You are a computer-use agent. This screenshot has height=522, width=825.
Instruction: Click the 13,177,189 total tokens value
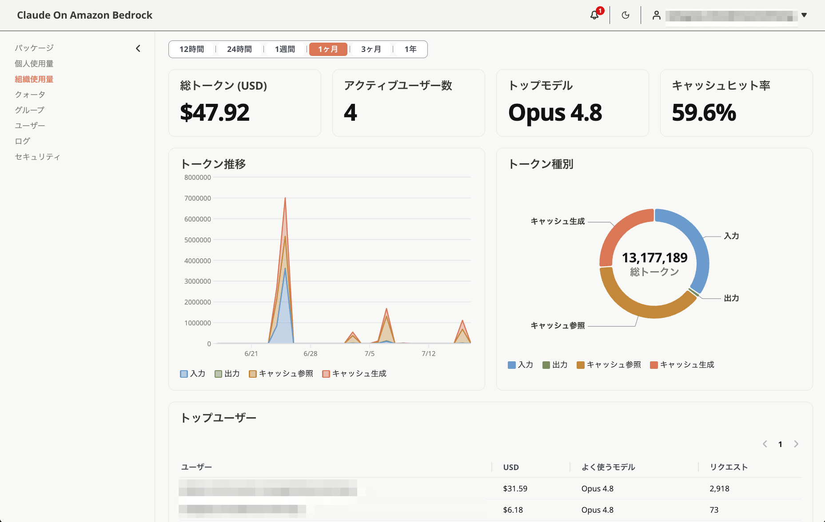pos(654,258)
